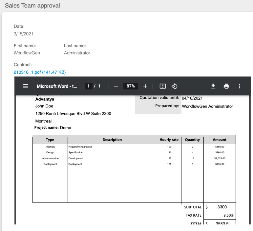Select the Amount column header

(220, 140)
